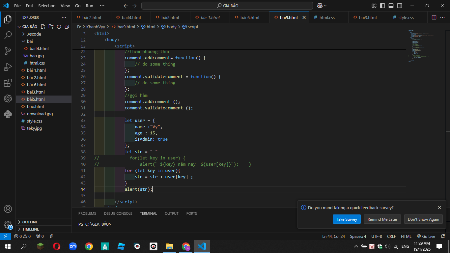Click the Don't Show Again button
Screen dimensions: 450x253
point(423,219)
